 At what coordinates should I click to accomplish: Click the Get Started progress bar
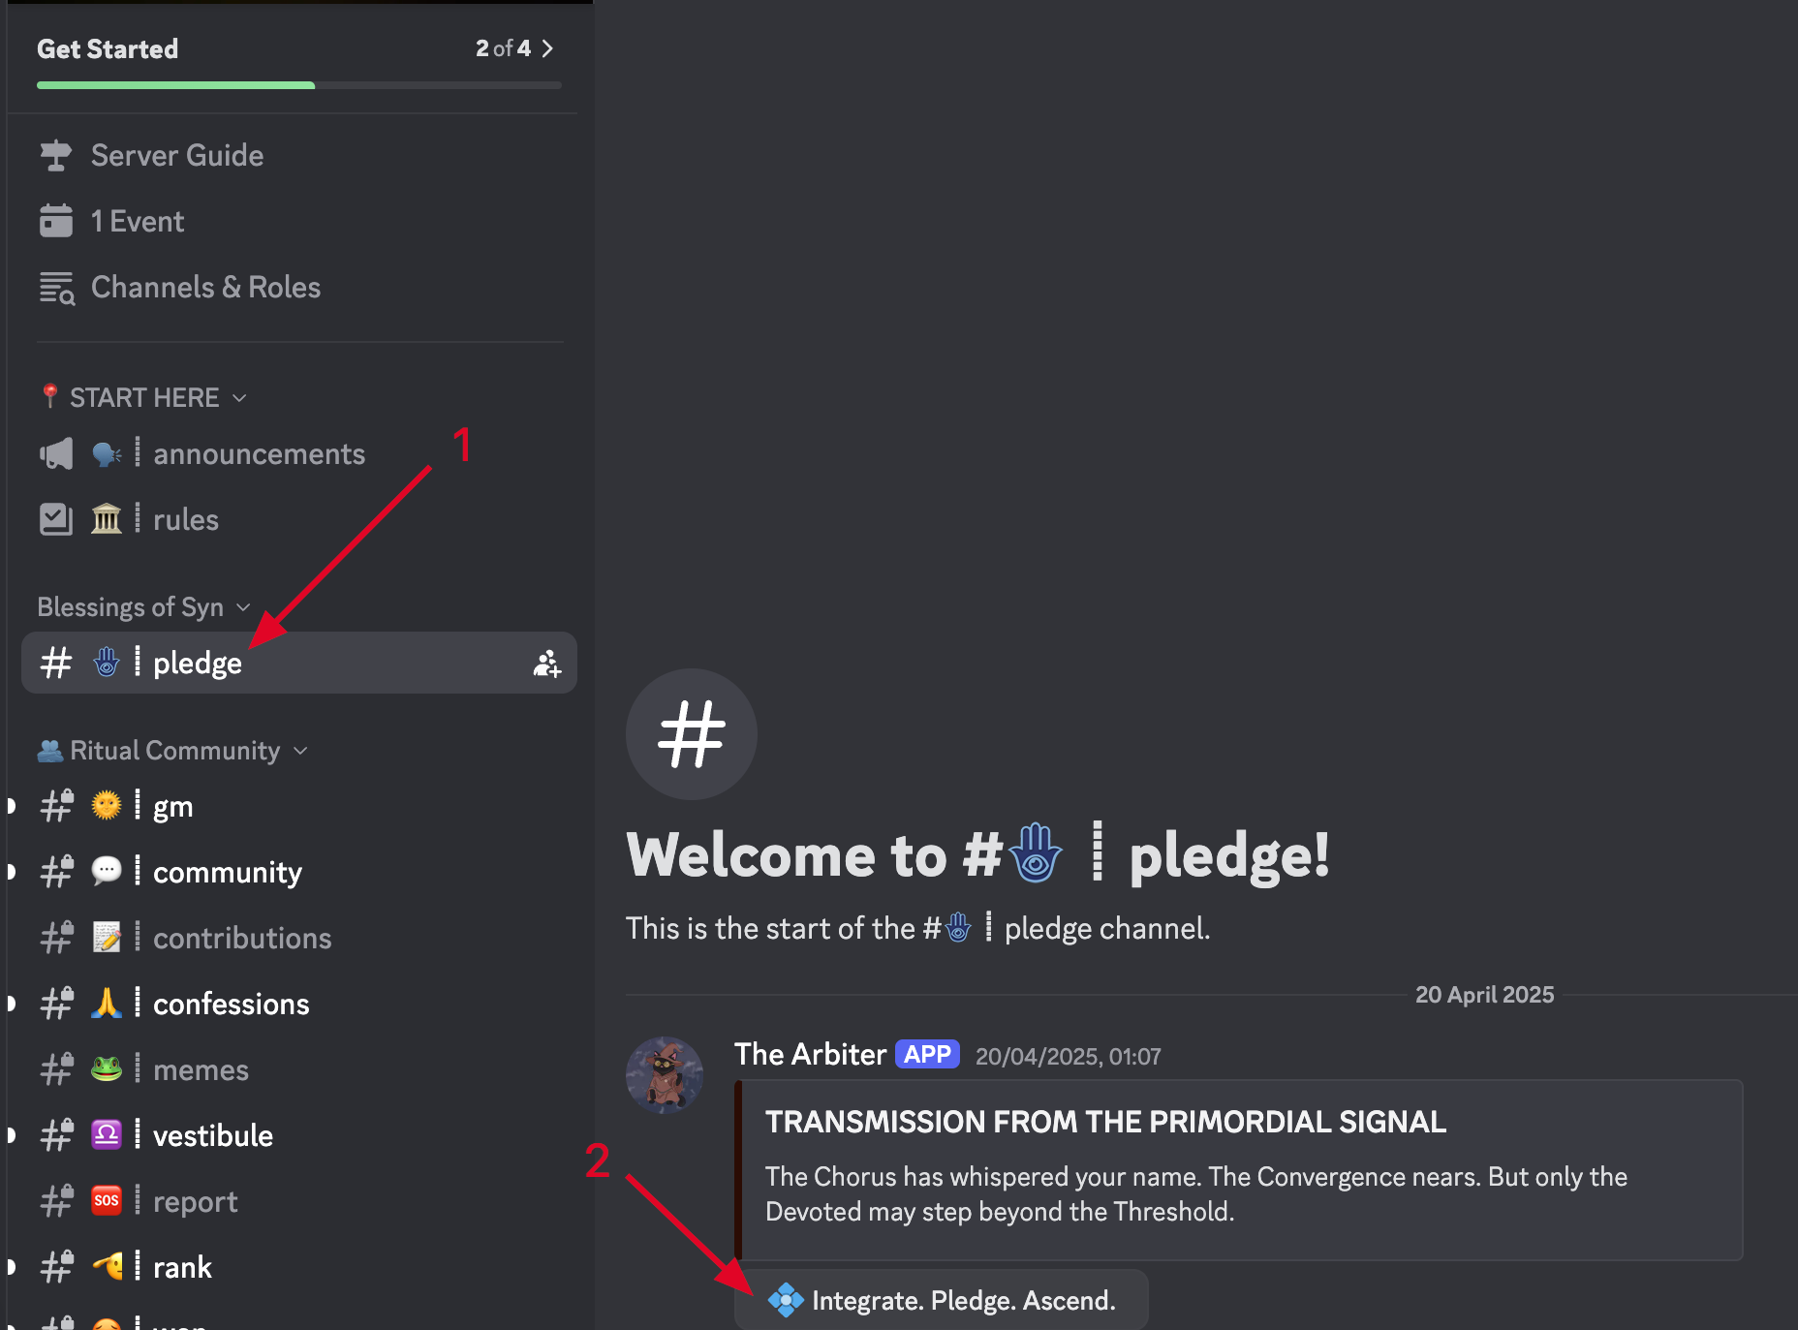tap(298, 85)
